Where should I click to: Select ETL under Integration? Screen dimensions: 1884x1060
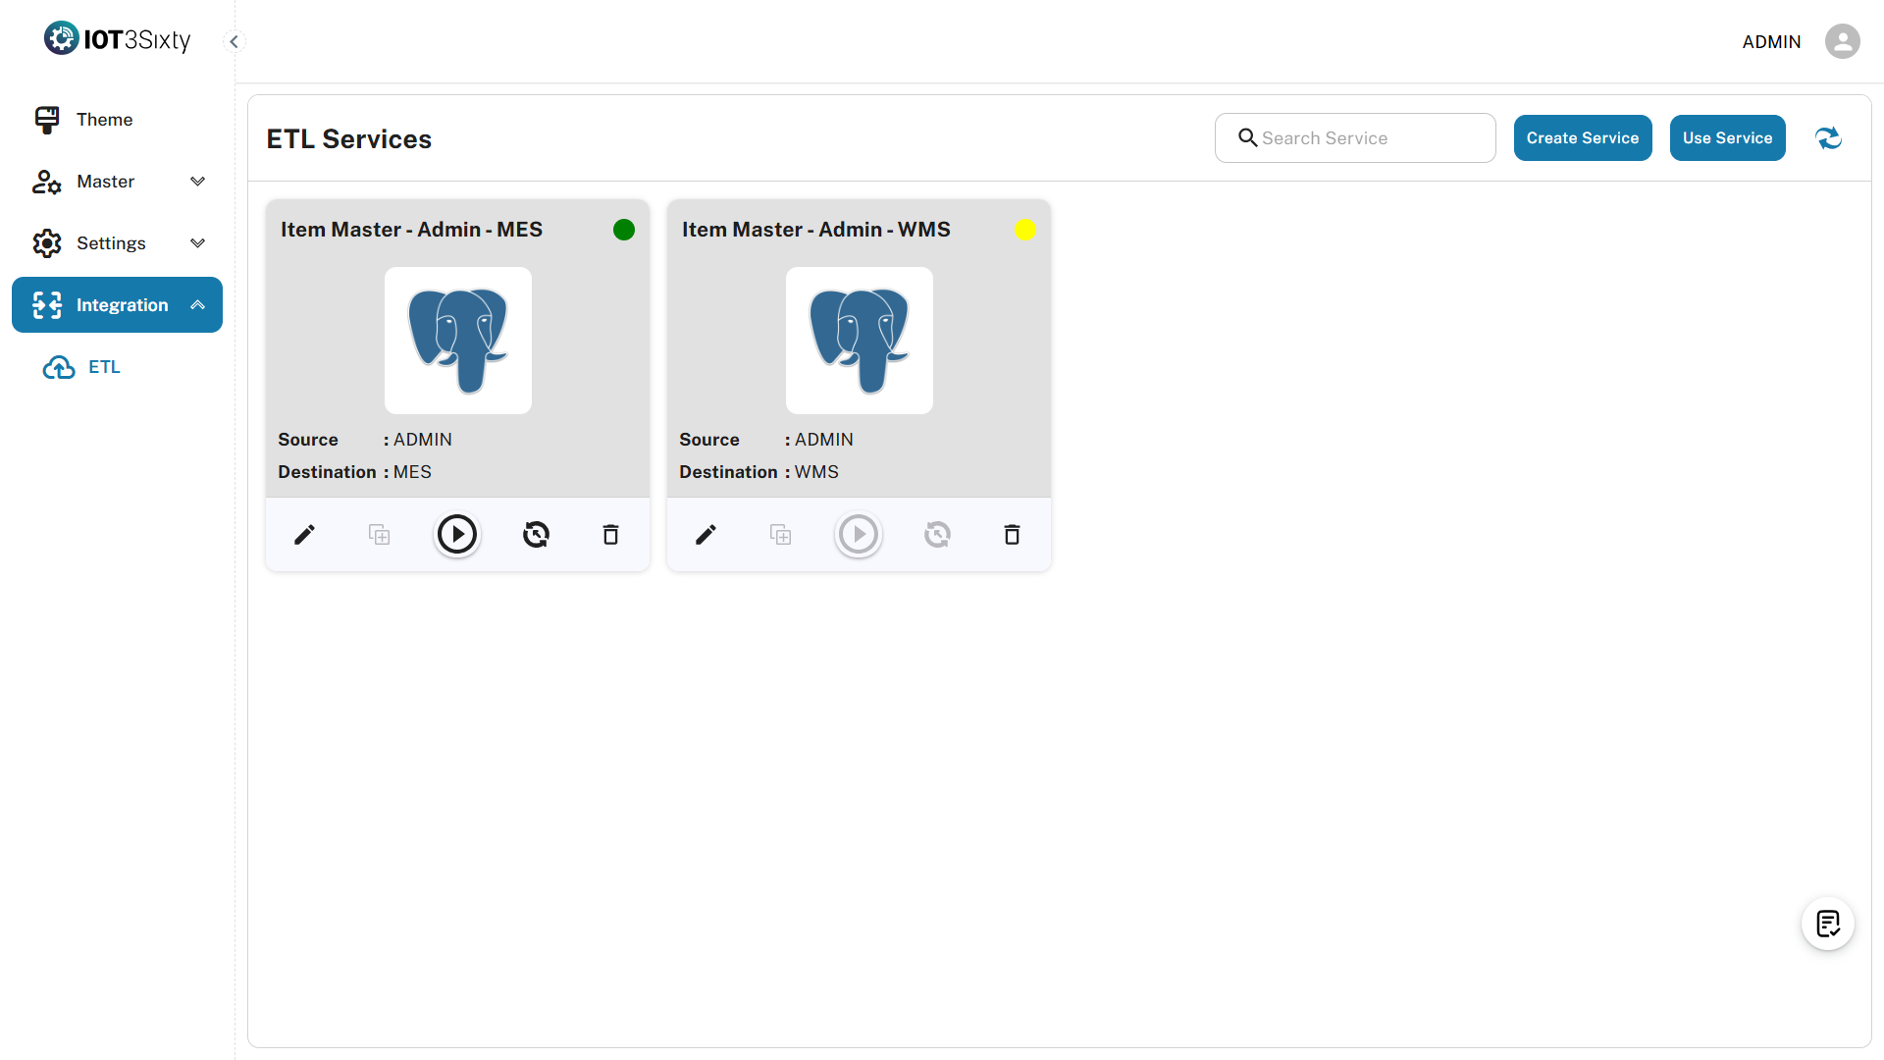click(x=103, y=367)
